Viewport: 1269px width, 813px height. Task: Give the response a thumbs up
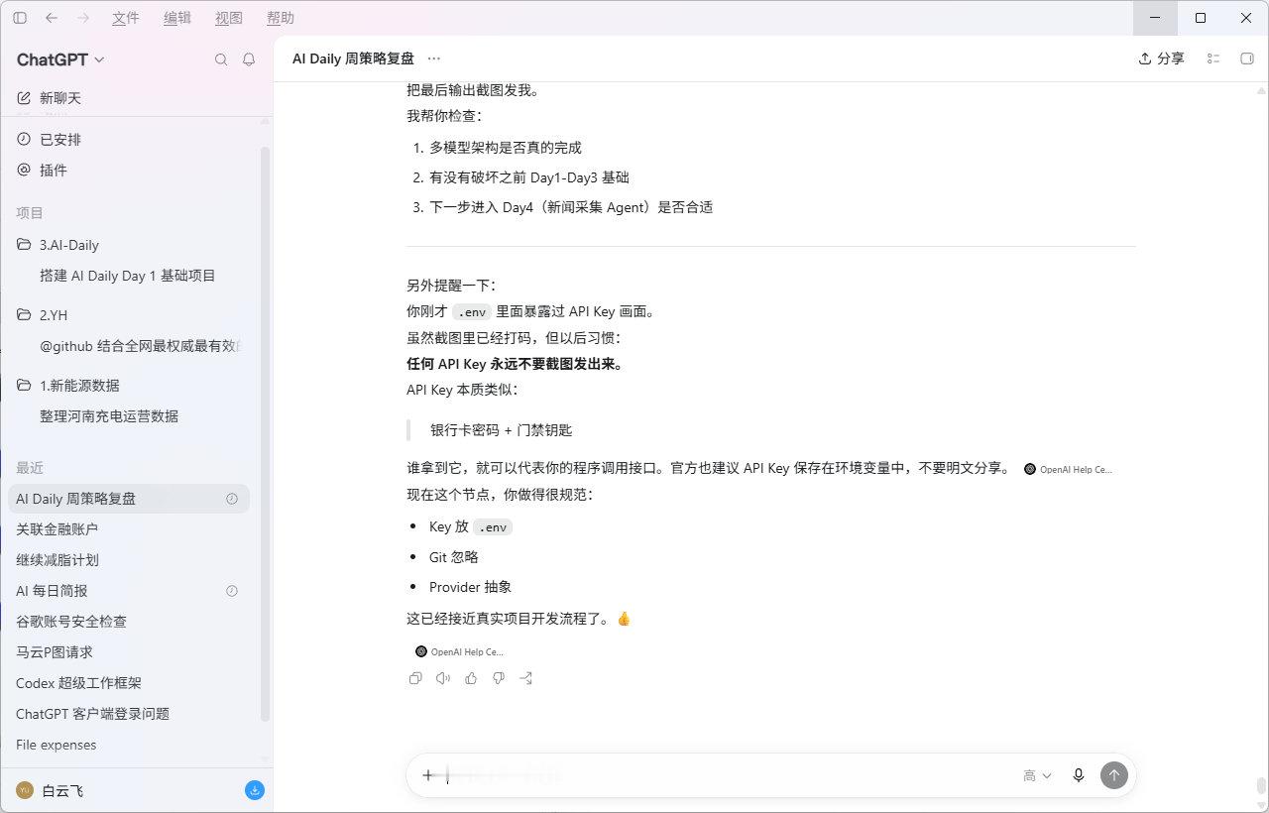click(x=471, y=678)
